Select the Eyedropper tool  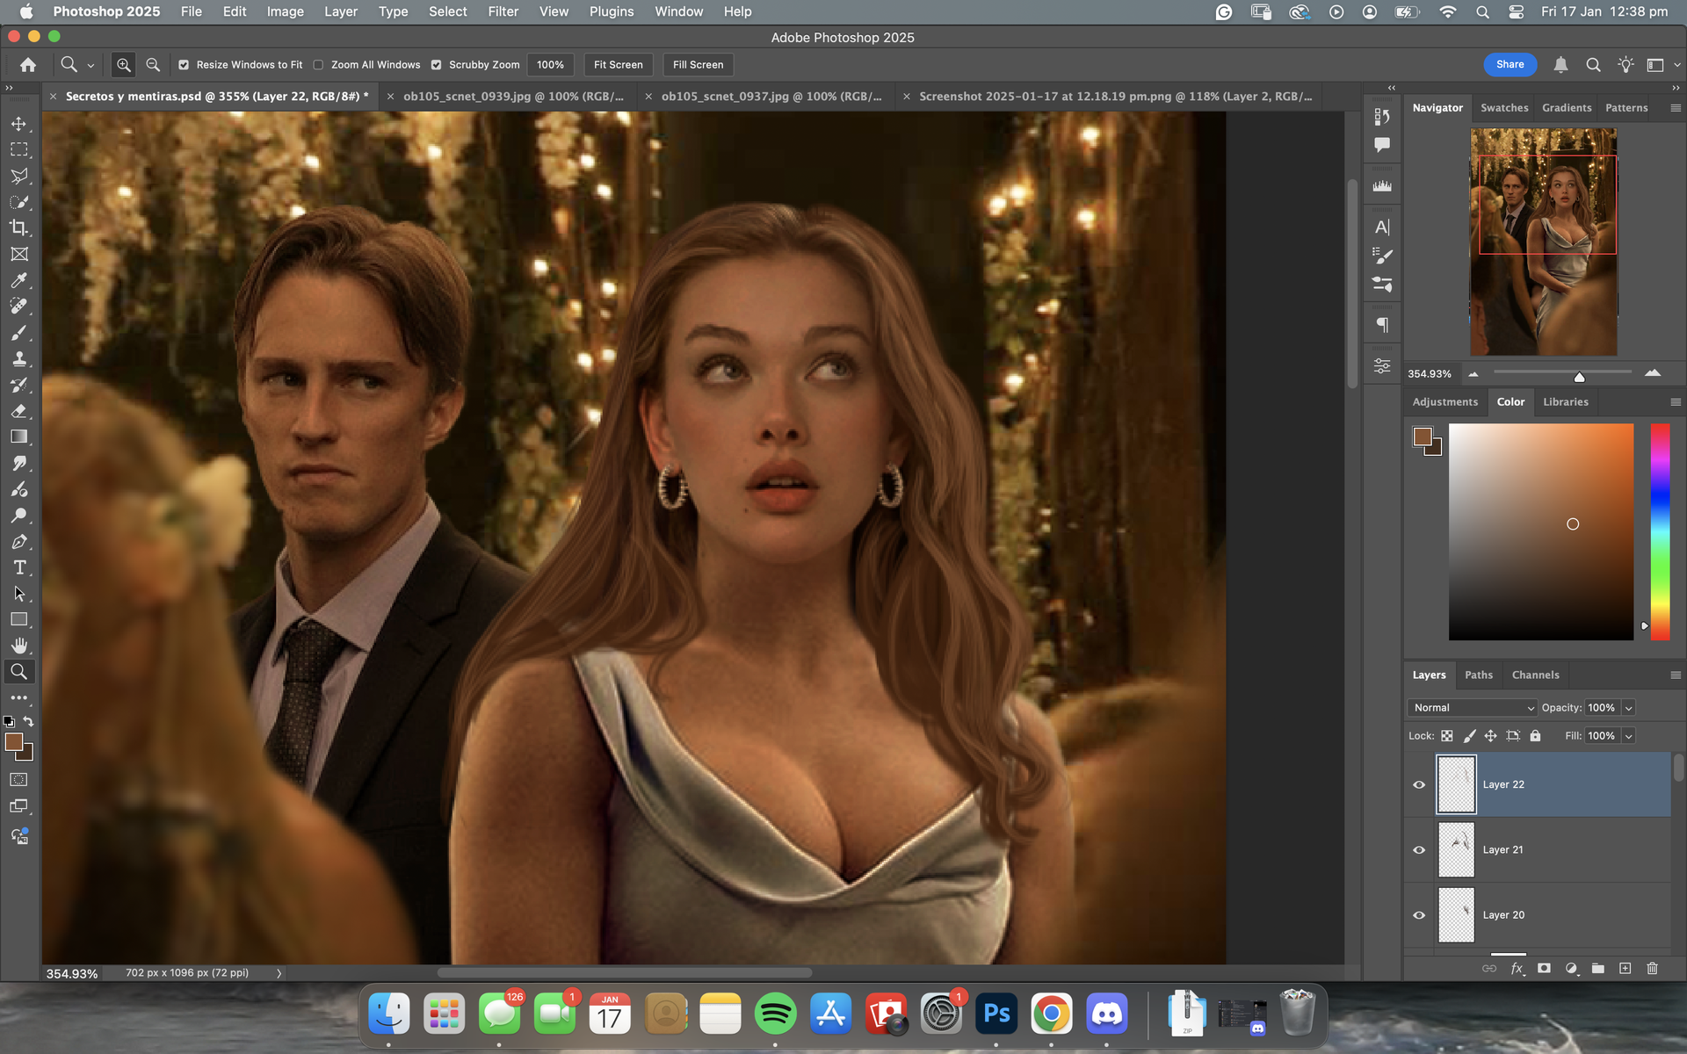[x=18, y=281]
